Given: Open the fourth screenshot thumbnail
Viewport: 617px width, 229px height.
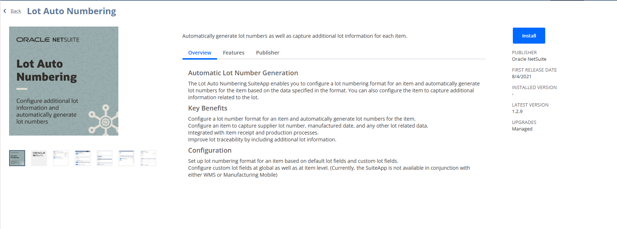Looking at the screenshot, I should click(x=83, y=158).
